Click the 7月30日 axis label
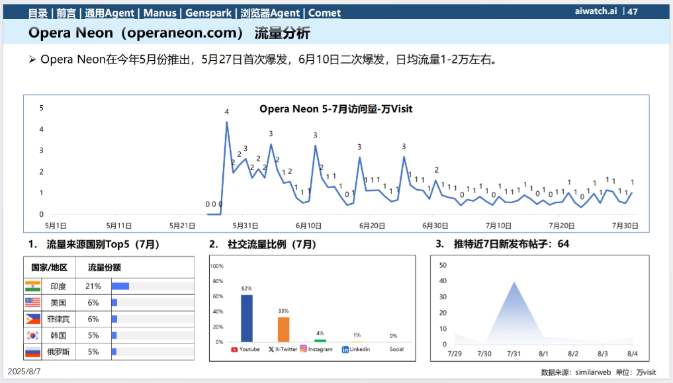The image size is (673, 383). point(625,226)
